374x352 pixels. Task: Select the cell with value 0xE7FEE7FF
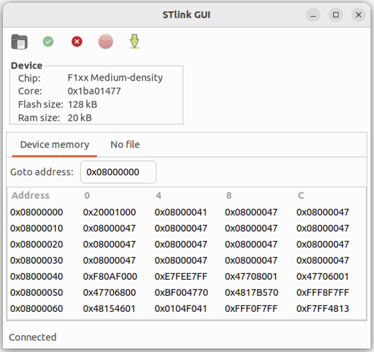pos(181,276)
